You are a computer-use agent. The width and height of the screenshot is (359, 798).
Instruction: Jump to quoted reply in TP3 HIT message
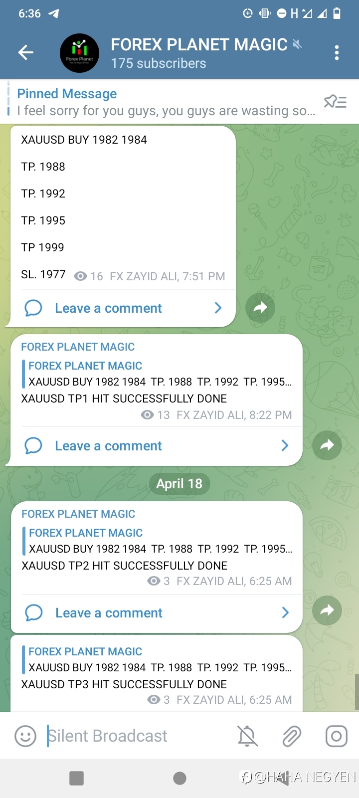point(158,659)
